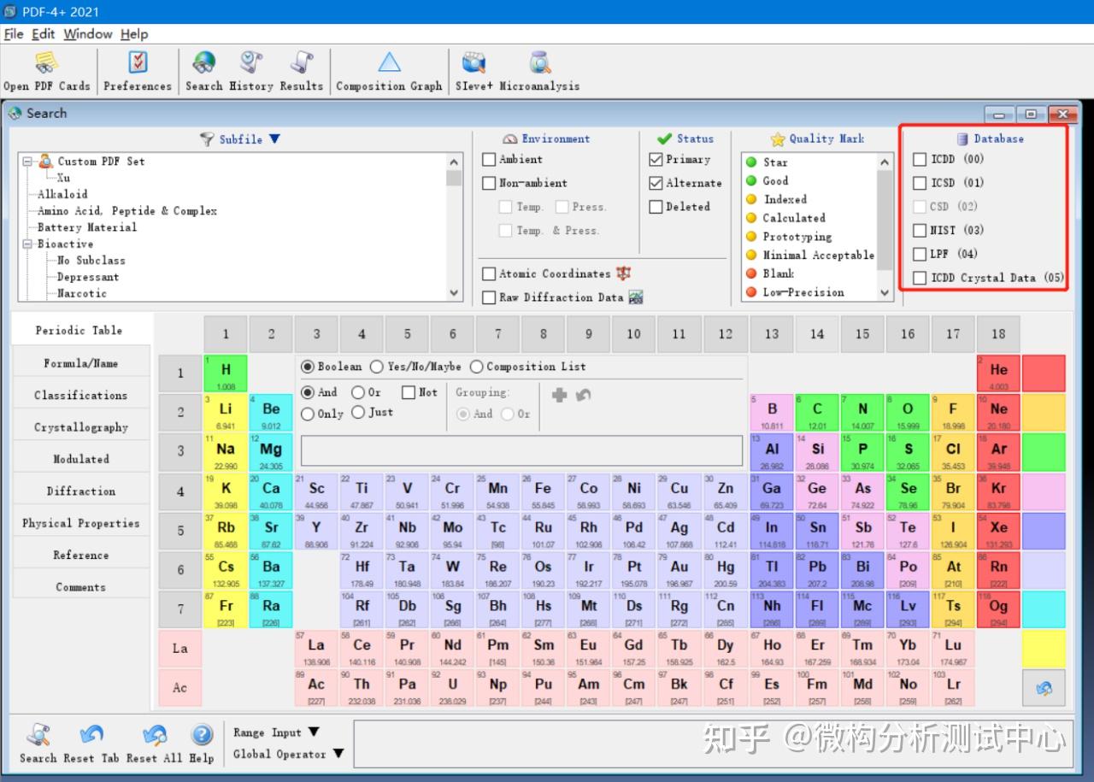The image size is (1094, 782).
Task: Open the Microanalysis tool
Action: point(539,63)
